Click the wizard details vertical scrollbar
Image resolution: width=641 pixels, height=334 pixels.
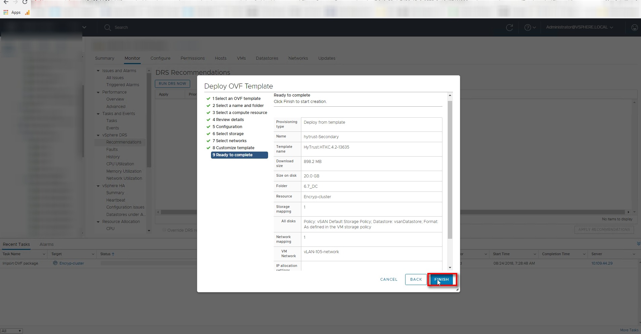pos(450,168)
